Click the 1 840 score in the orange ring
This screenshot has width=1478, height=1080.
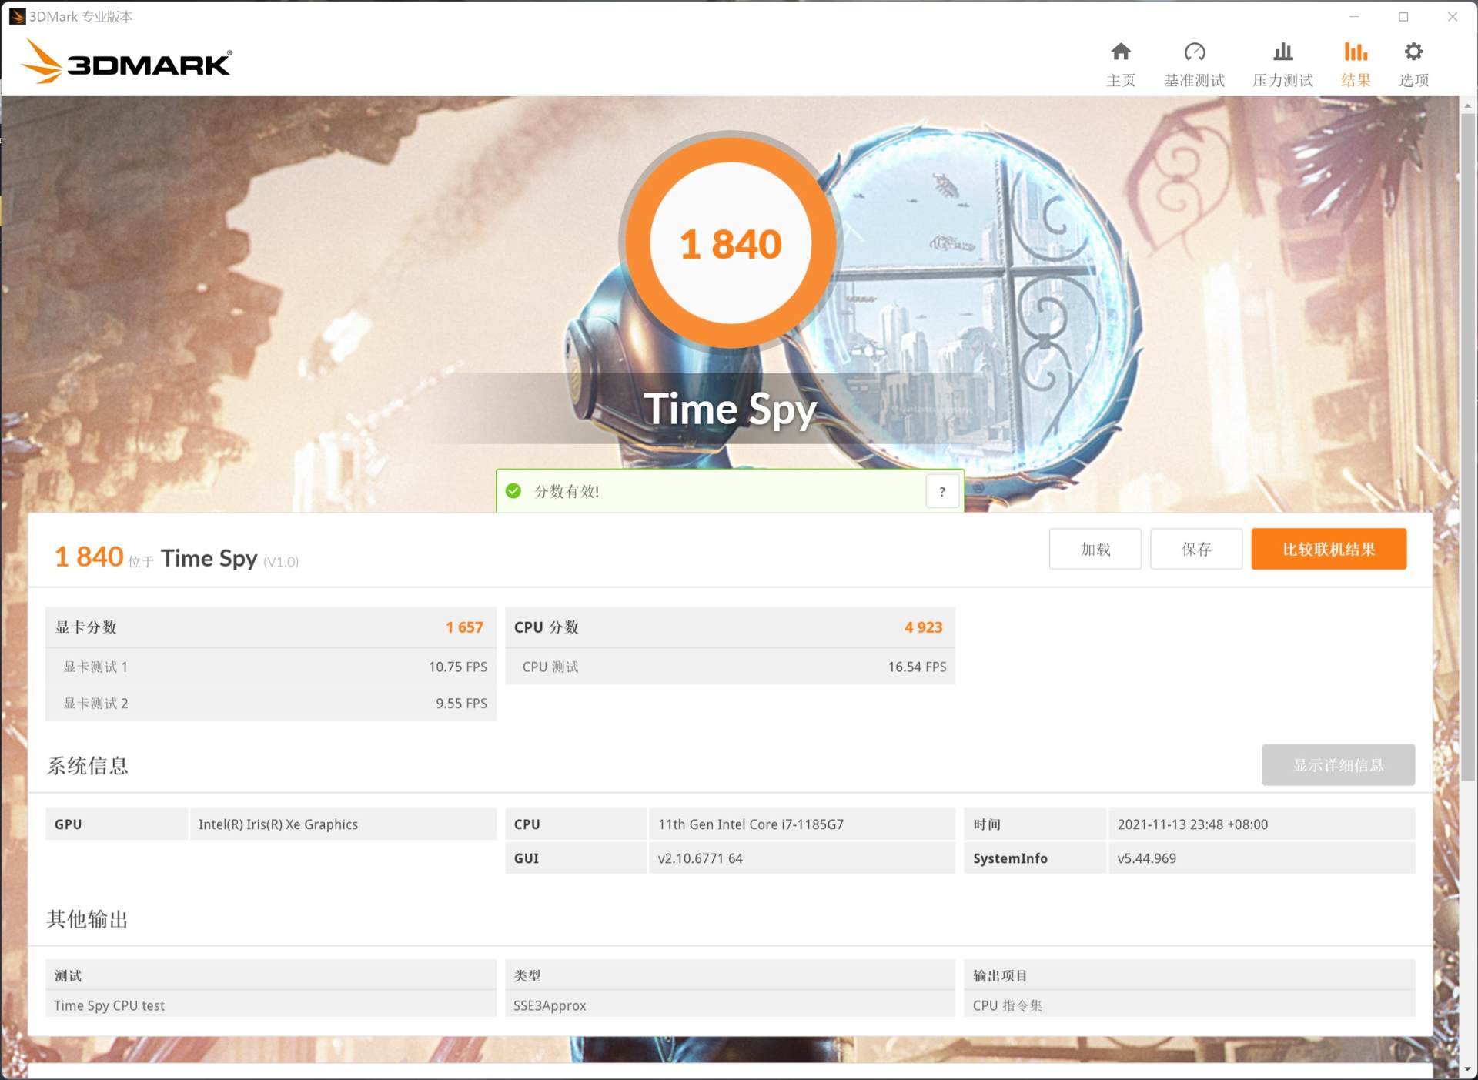click(x=731, y=245)
